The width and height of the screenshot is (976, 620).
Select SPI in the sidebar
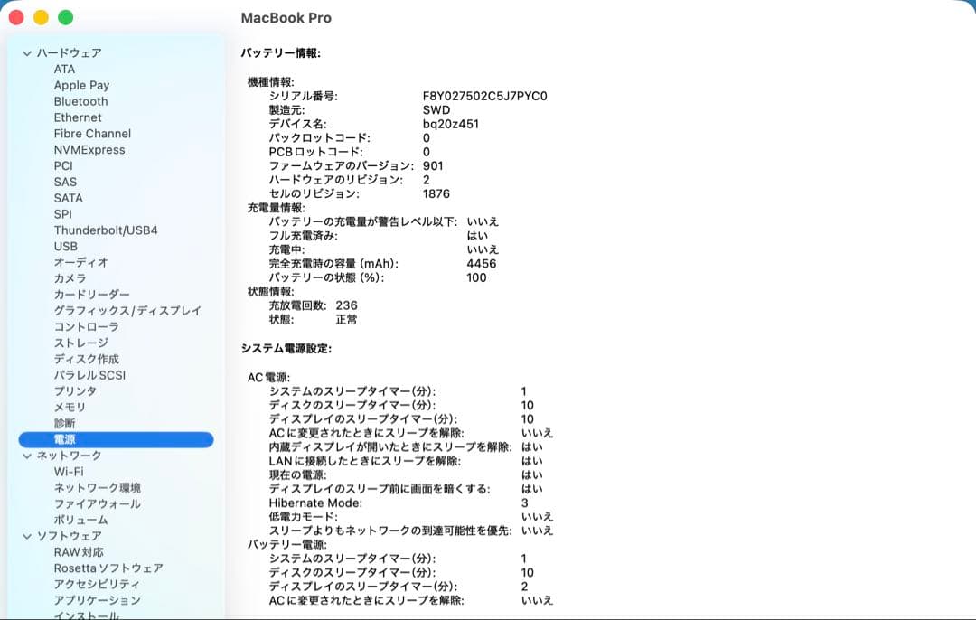(x=63, y=214)
